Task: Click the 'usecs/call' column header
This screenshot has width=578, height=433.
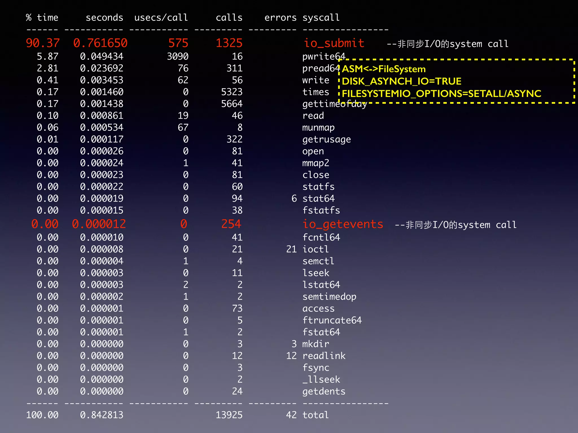Action: [x=161, y=18]
